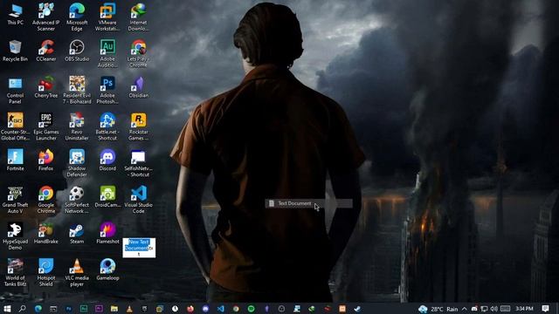Select the Gameloop desktop shortcut

click(x=107, y=270)
